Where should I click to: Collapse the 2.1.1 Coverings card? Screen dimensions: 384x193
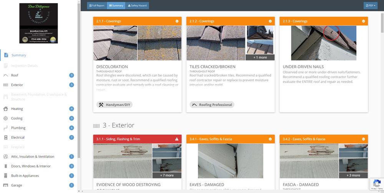click(177, 21)
